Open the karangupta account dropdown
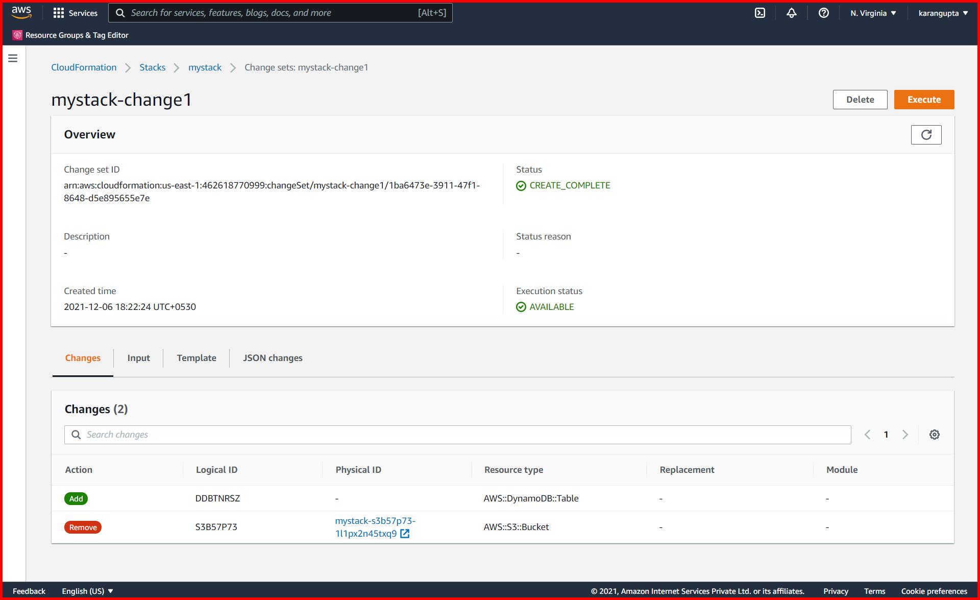The width and height of the screenshot is (980, 600). pyautogui.click(x=942, y=13)
